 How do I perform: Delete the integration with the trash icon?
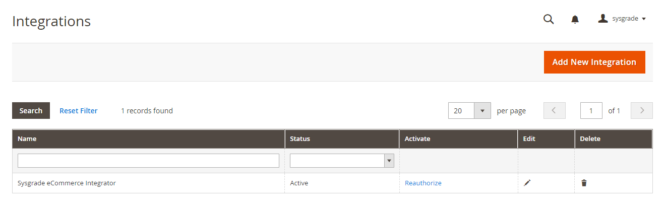(x=584, y=183)
